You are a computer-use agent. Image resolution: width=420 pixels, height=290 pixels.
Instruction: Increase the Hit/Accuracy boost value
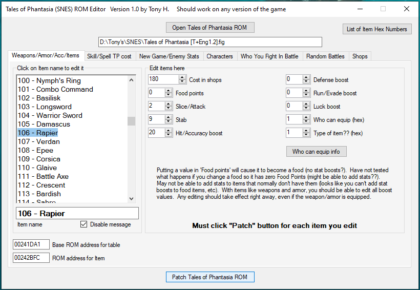coord(169,131)
